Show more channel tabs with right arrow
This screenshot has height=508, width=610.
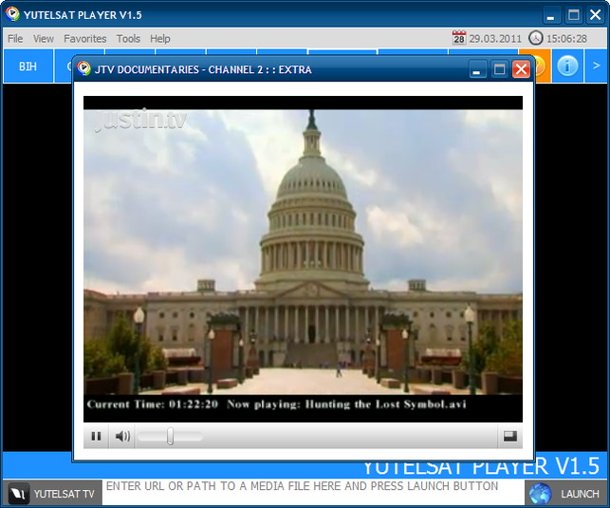click(x=596, y=66)
